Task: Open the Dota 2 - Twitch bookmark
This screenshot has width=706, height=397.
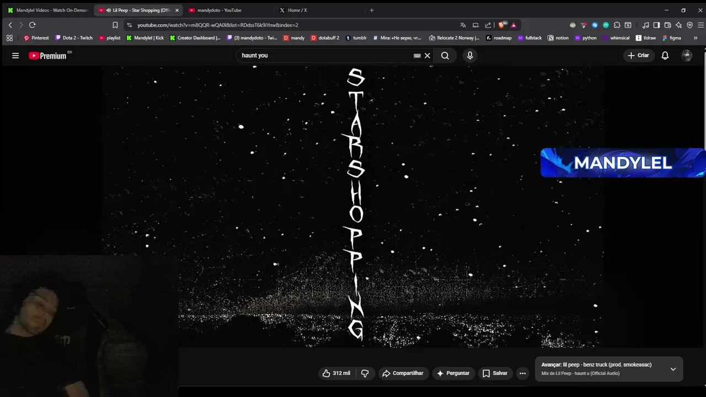Action: (74, 38)
